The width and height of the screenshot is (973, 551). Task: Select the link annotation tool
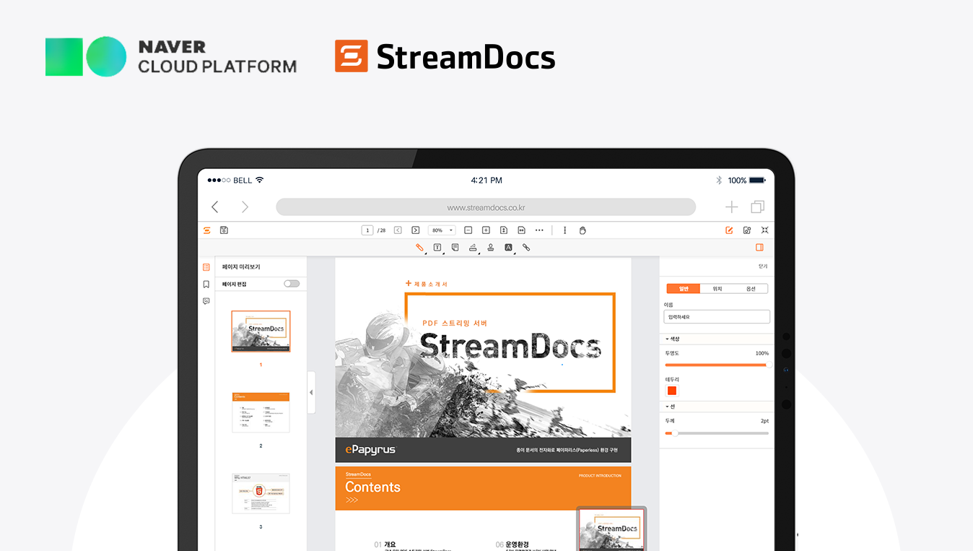click(x=526, y=248)
